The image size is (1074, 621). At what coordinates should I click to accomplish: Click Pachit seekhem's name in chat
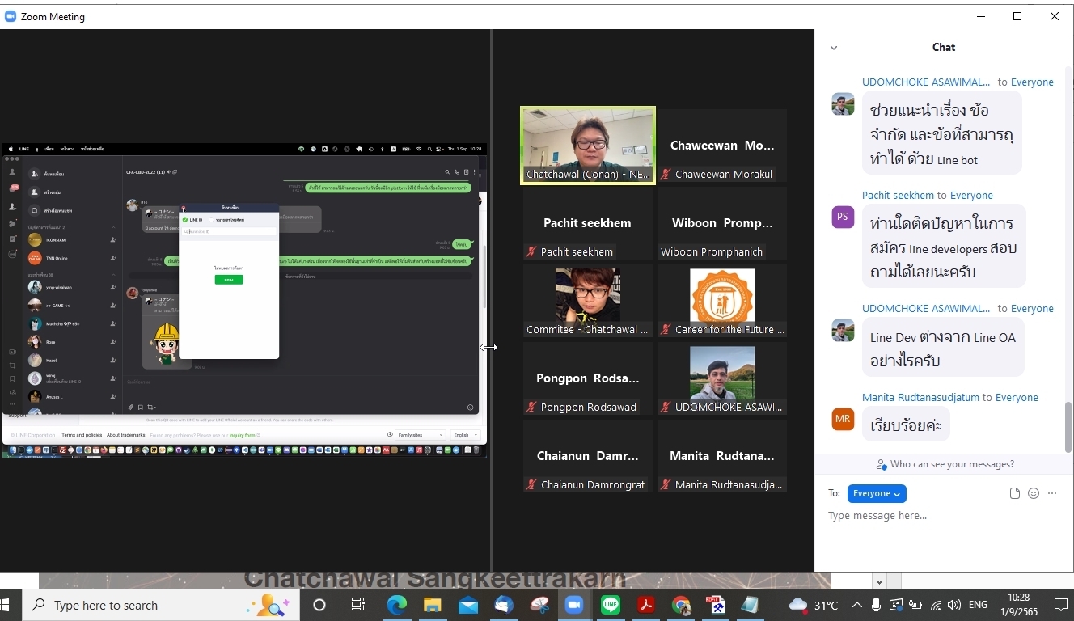pyautogui.click(x=898, y=196)
